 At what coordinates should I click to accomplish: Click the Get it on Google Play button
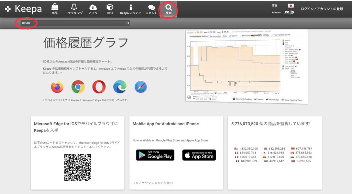coord(155,155)
